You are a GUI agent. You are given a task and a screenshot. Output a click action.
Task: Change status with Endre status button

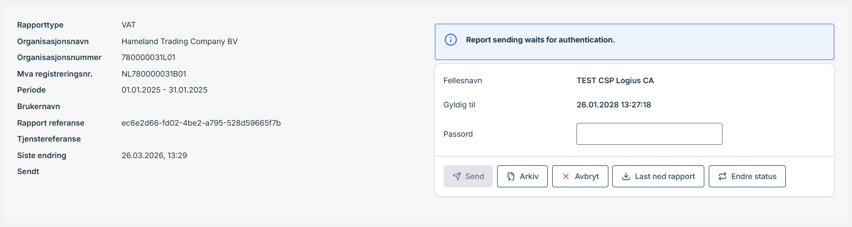coord(747,176)
